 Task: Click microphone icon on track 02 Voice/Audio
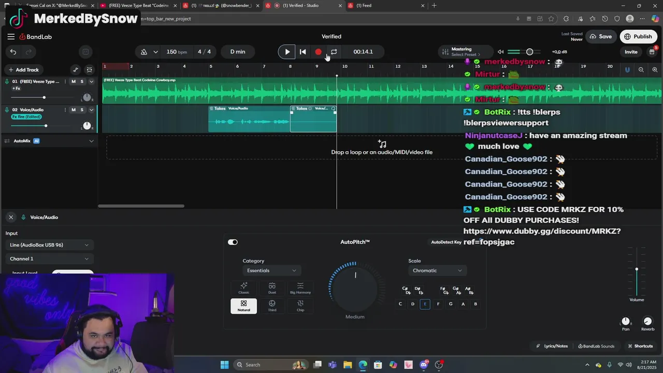[x=7, y=110]
